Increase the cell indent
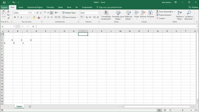Image resolution: width=199 pixels, height=112 pixels. (59, 17)
